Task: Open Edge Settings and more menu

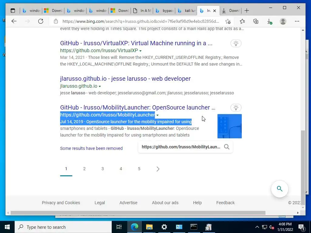Action: click(297, 21)
